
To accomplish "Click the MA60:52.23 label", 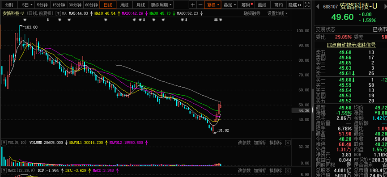I will pos(187,13).
